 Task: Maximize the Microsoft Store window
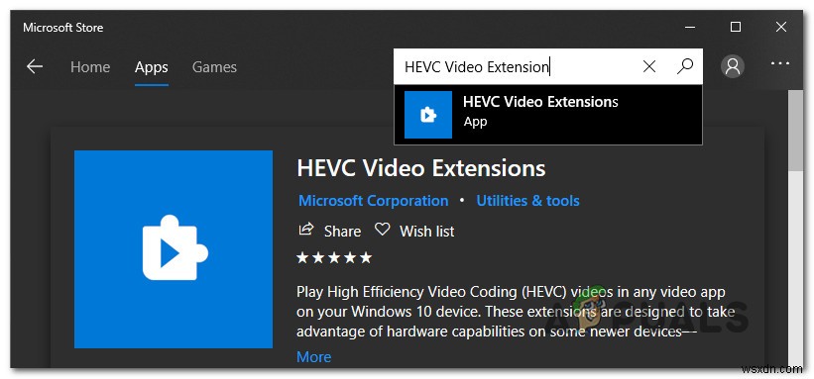point(736,27)
